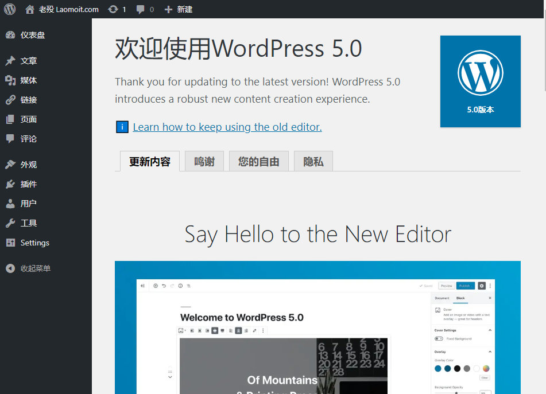Click add block plus icon in editor preview

156,286
